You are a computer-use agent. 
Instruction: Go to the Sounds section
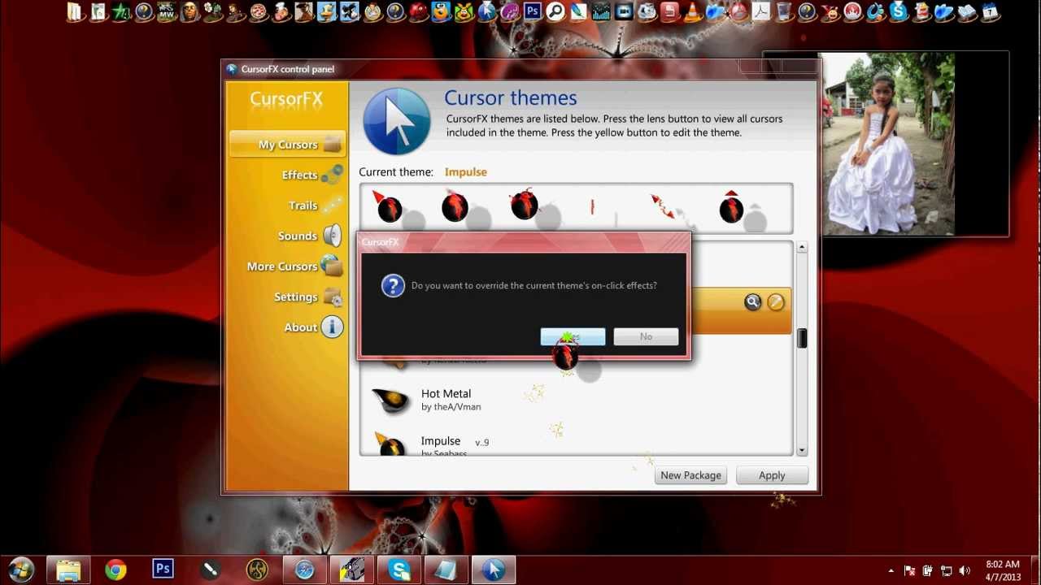309,236
